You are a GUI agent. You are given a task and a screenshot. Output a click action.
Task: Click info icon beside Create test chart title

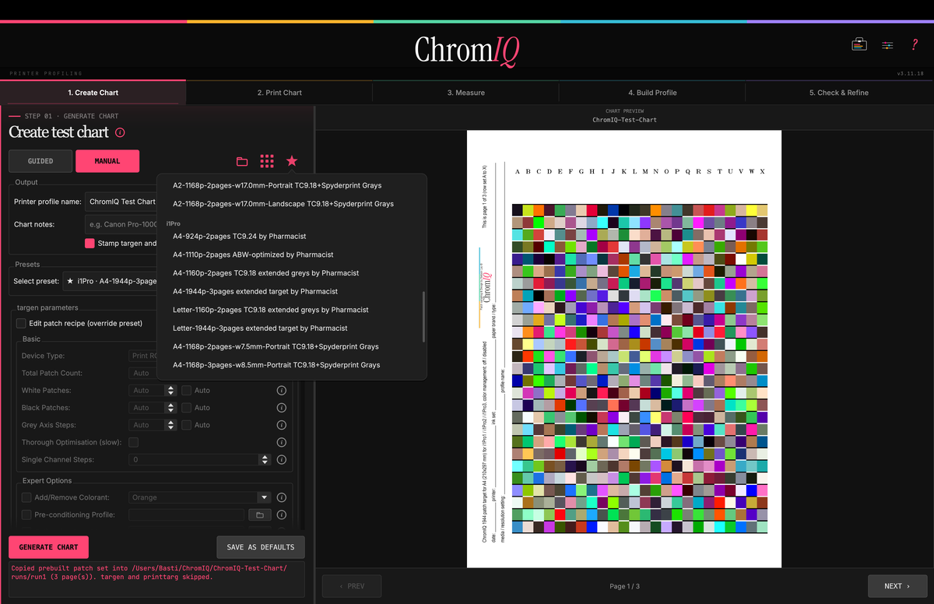(x=120, y=132)
